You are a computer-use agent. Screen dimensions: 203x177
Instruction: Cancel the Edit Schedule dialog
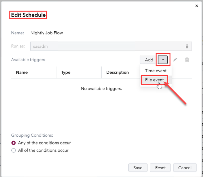point(185,168)
